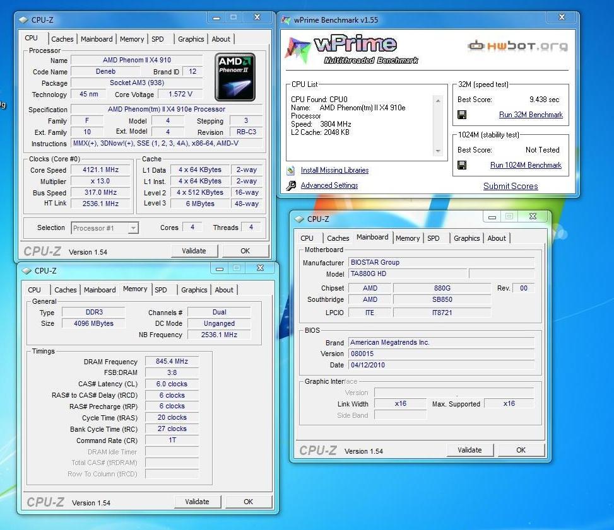
Task: Click the BIOS date 04/12/2010 field
Action: tap(441, 365)
